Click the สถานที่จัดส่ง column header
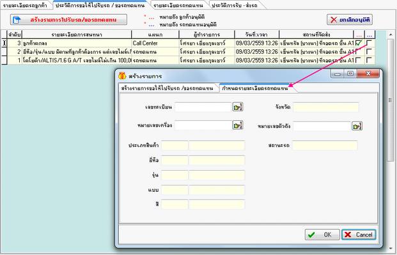The image size is (397, 255). tap(316, 35)
